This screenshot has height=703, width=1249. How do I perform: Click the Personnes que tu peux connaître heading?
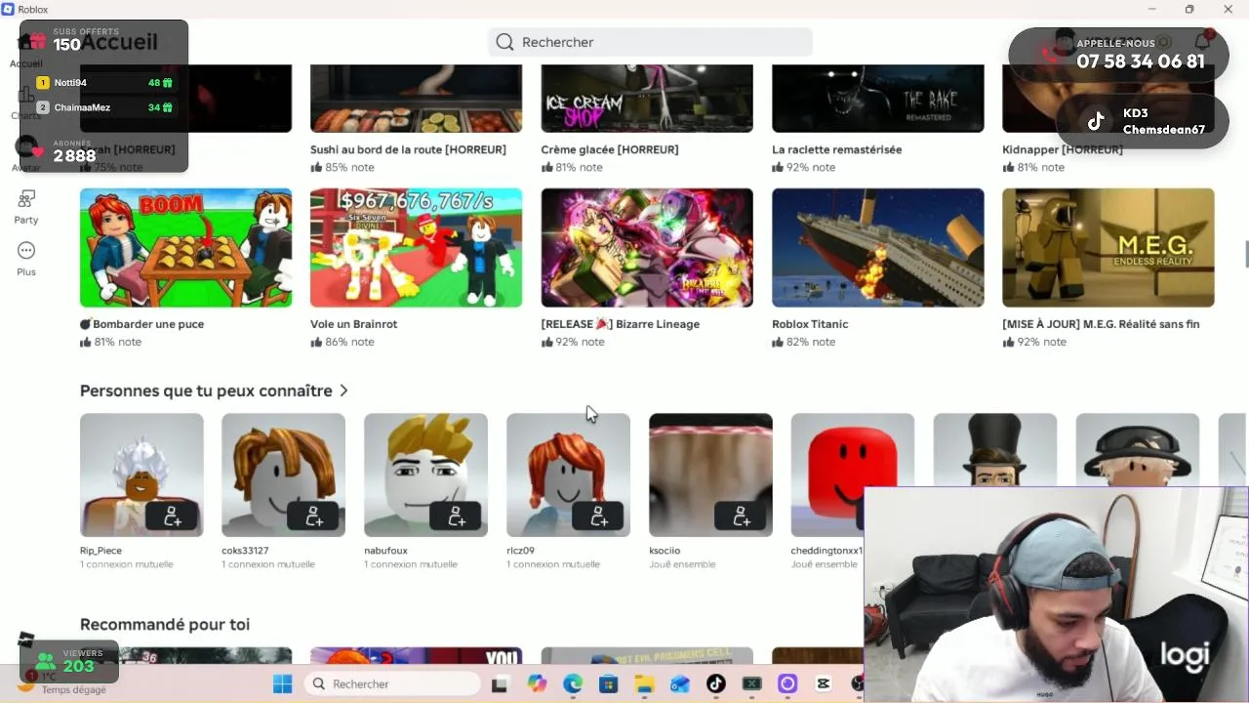[x=206, y=391]
